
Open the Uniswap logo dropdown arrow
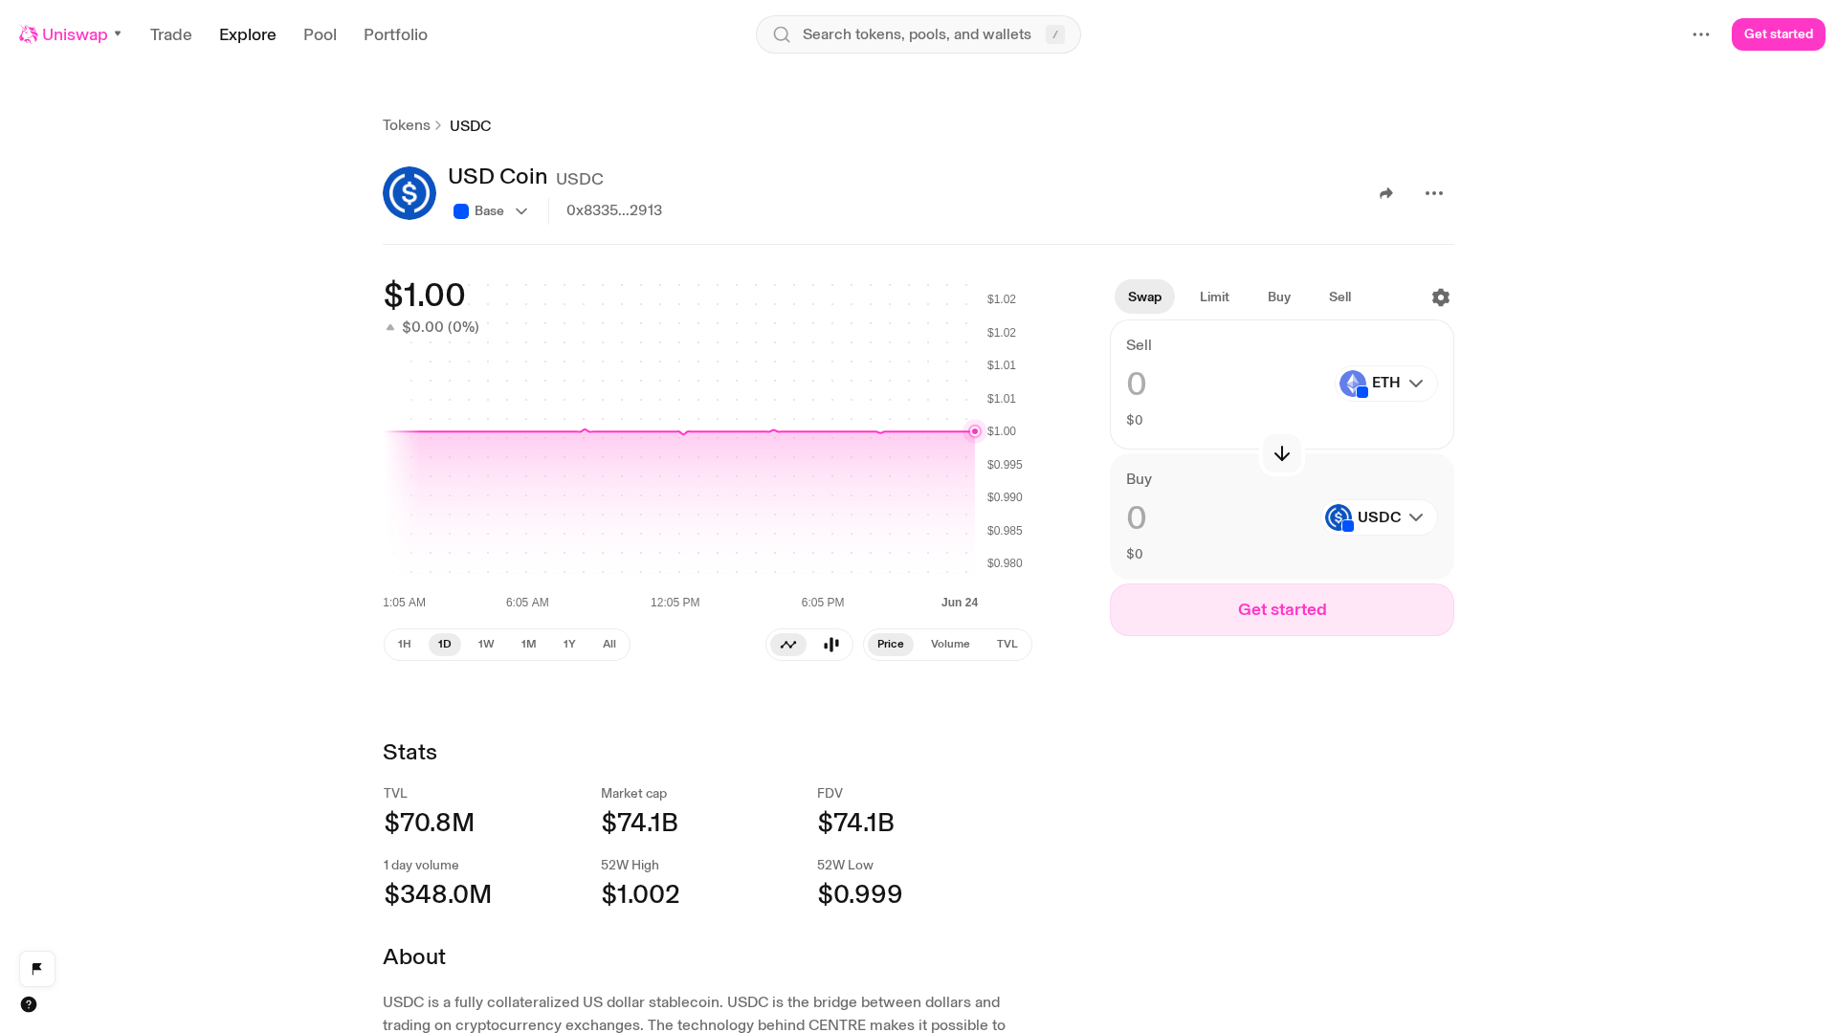(118, 34)
